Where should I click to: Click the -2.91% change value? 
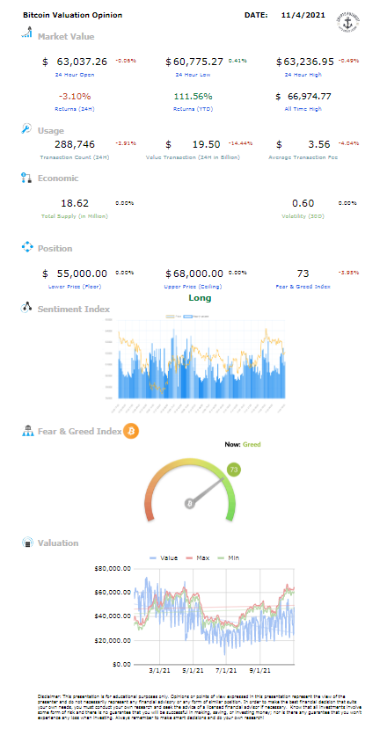point(126,142)
